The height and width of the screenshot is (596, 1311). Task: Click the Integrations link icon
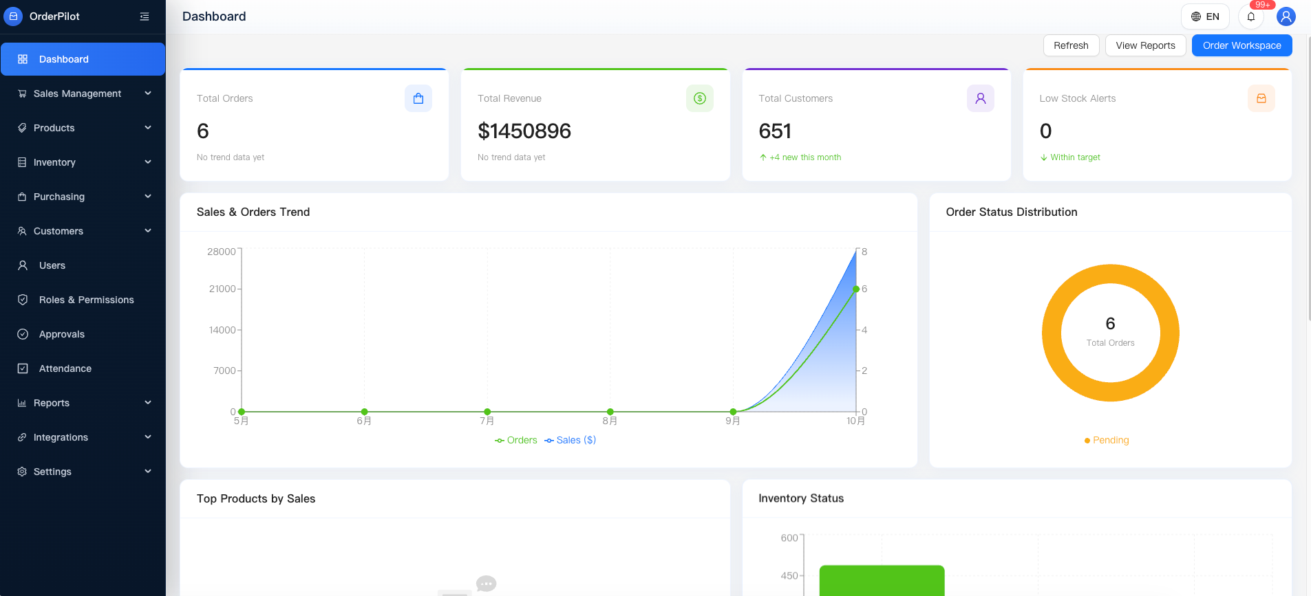[22, 437]
